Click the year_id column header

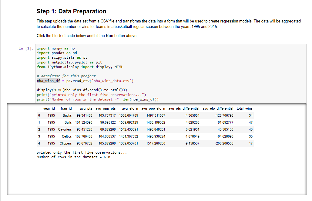click(x=49, y=109)
